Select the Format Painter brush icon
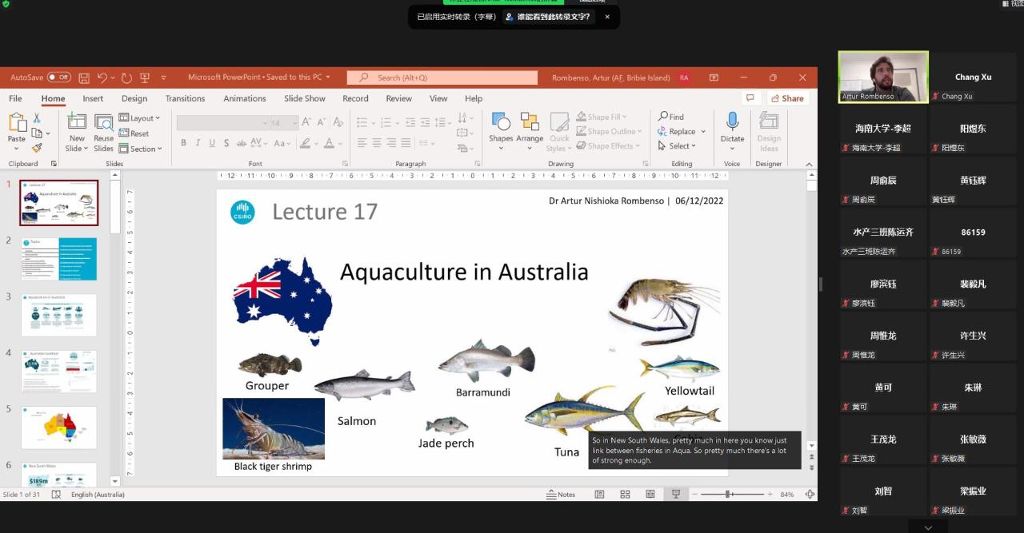 point(37,148)
